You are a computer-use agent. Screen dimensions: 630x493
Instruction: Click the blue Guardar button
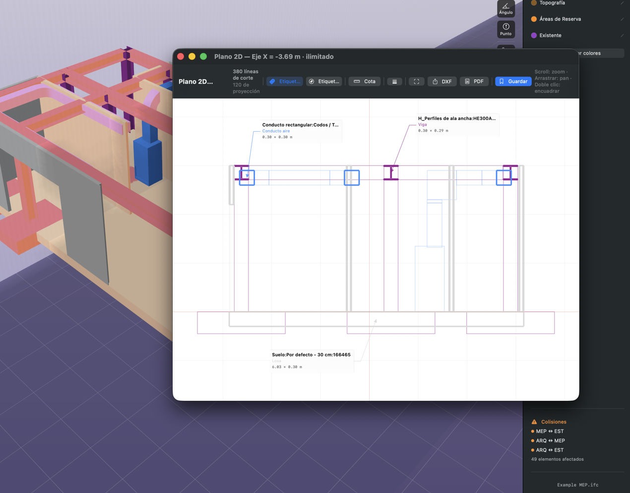513,81
